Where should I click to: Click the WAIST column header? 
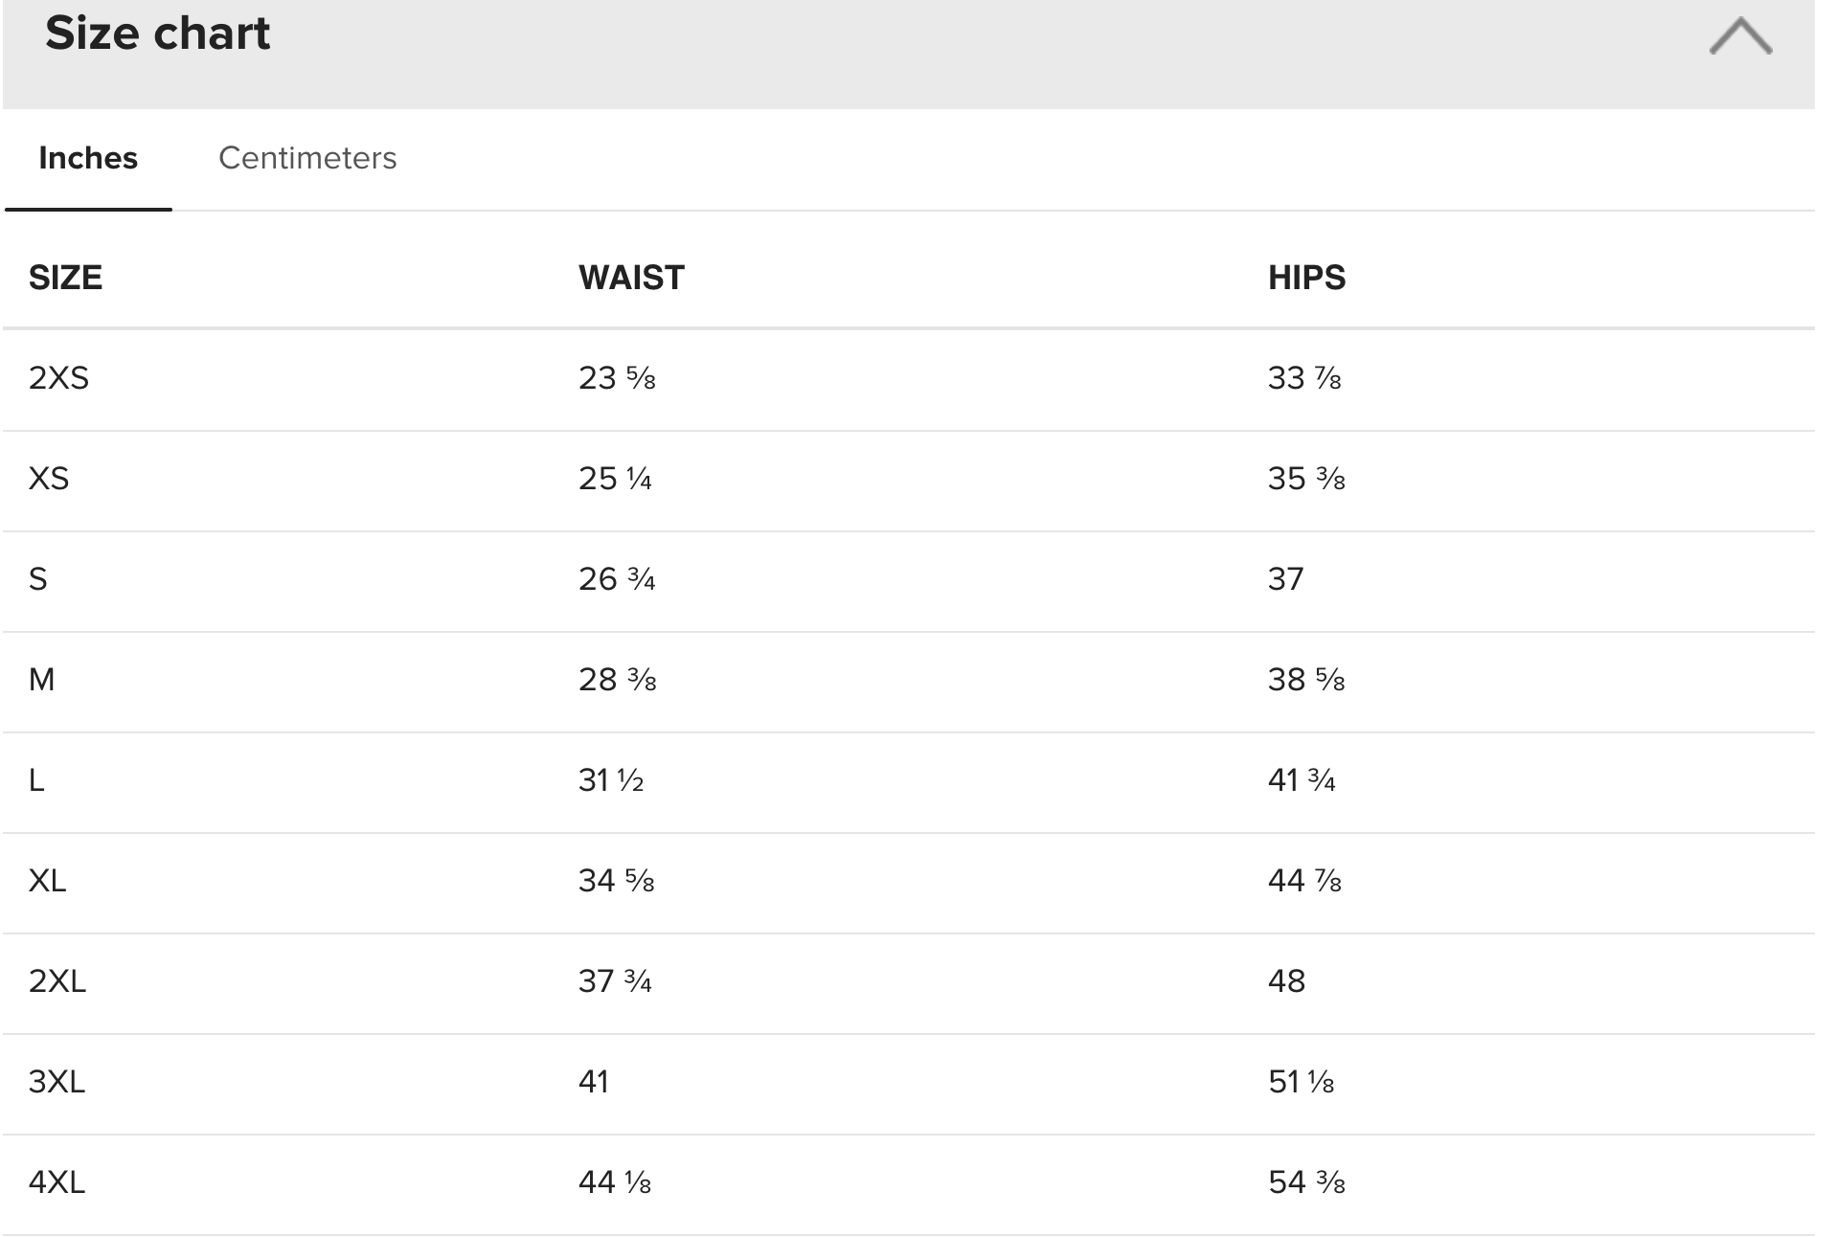pos(631,278)
